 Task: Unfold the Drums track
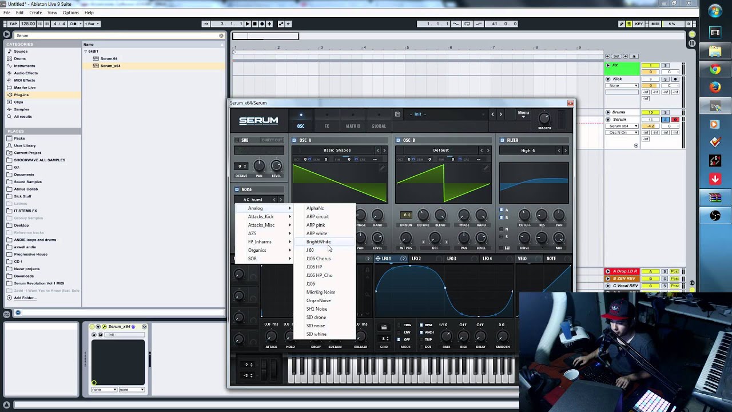[608, 112]
